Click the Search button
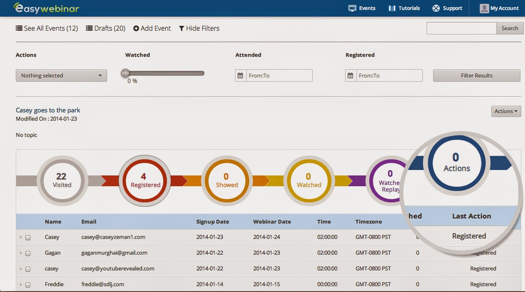525x292 pixels. click(x=510, y=28)
